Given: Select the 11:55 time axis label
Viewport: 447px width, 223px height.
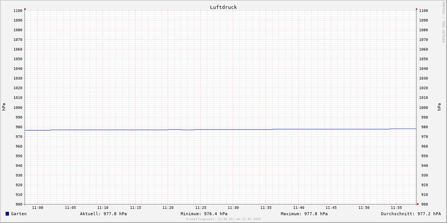Looking at the screenshot, I should (396, 208).
